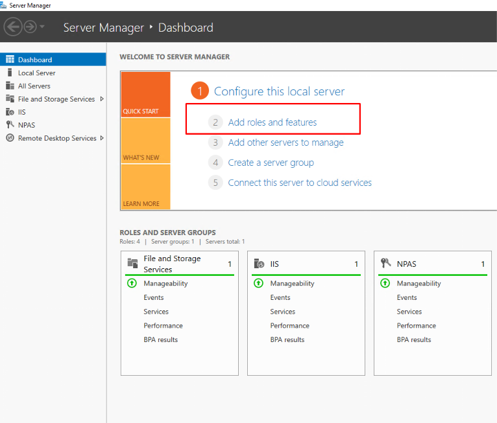
Task: Expand Remote Desktop Services submenu arrow
Action: point(102,138)
